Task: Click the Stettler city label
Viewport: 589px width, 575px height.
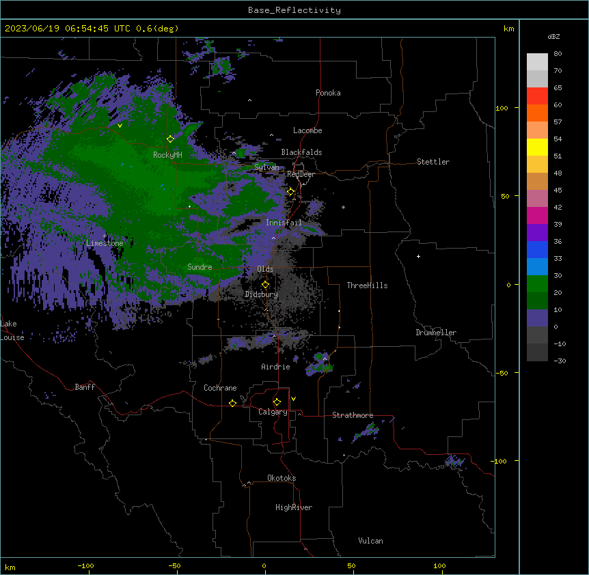Action: click(x=433, y=162)
